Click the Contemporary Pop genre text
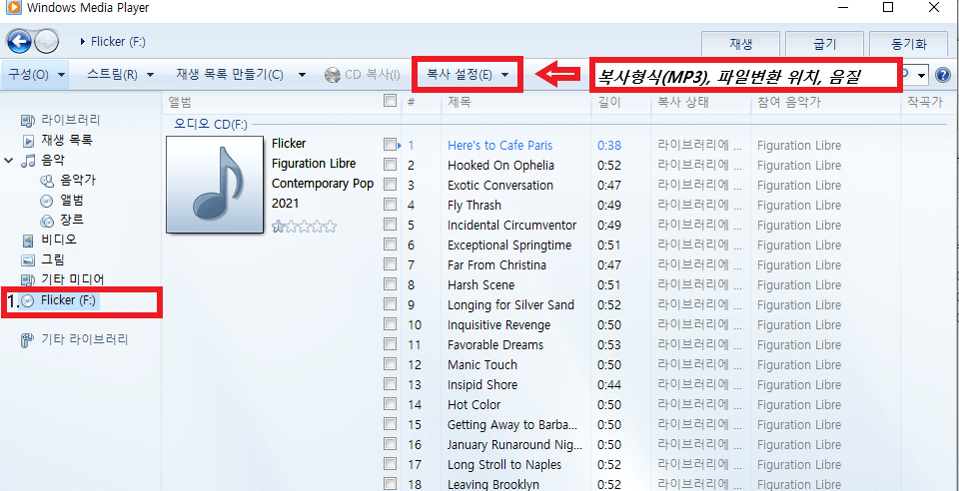This screenshot has height=491, width=959. coord(323,184)
